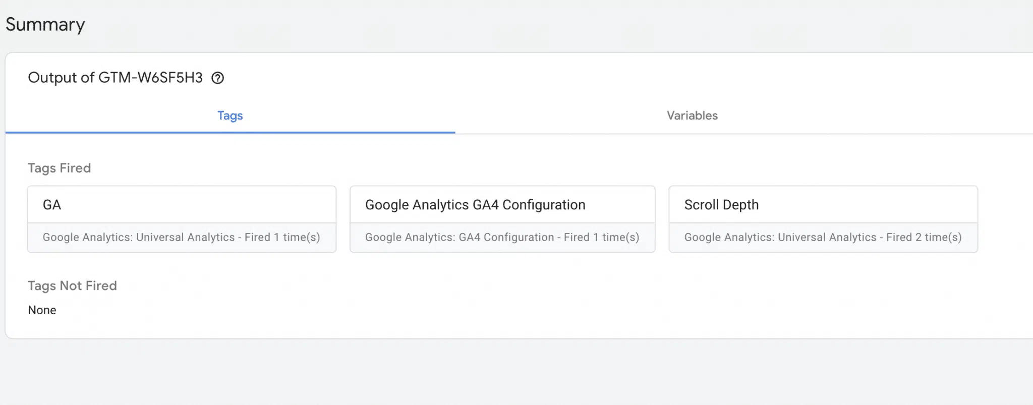Screen dimensions: 1033x405
Task: Click Google Analytics: Universal Analytics in Scroll Depth card
Action: pyautogui.click(x=780, y=237)
